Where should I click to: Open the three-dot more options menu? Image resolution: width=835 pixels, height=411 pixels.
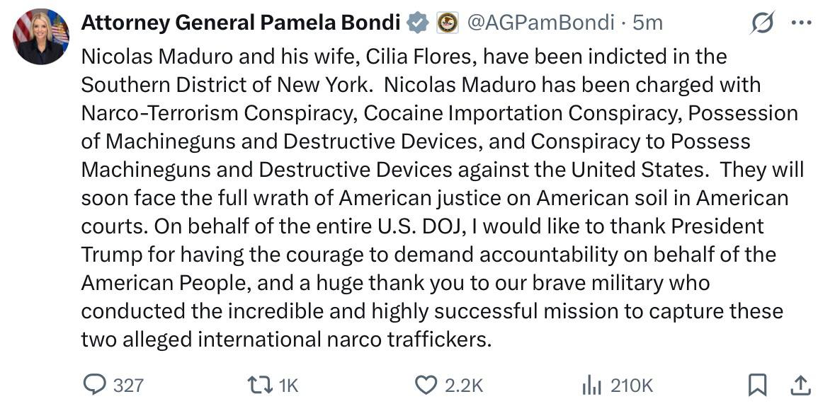pyautogui.click(x=801, y=23)
